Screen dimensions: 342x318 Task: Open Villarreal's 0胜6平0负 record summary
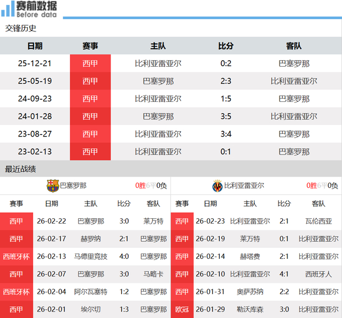[x=322, y=186]
